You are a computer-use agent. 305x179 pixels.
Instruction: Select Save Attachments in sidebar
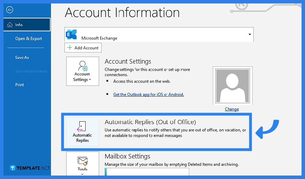tap(31, 71)
